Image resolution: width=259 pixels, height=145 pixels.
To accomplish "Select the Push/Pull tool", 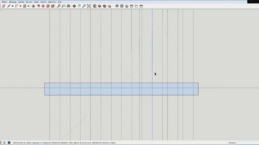I will pyautogui.click(x=33, y=6).
